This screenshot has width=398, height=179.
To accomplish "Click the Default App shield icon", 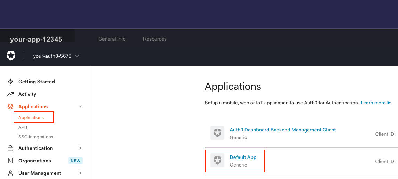I will (x=217, y=160).
